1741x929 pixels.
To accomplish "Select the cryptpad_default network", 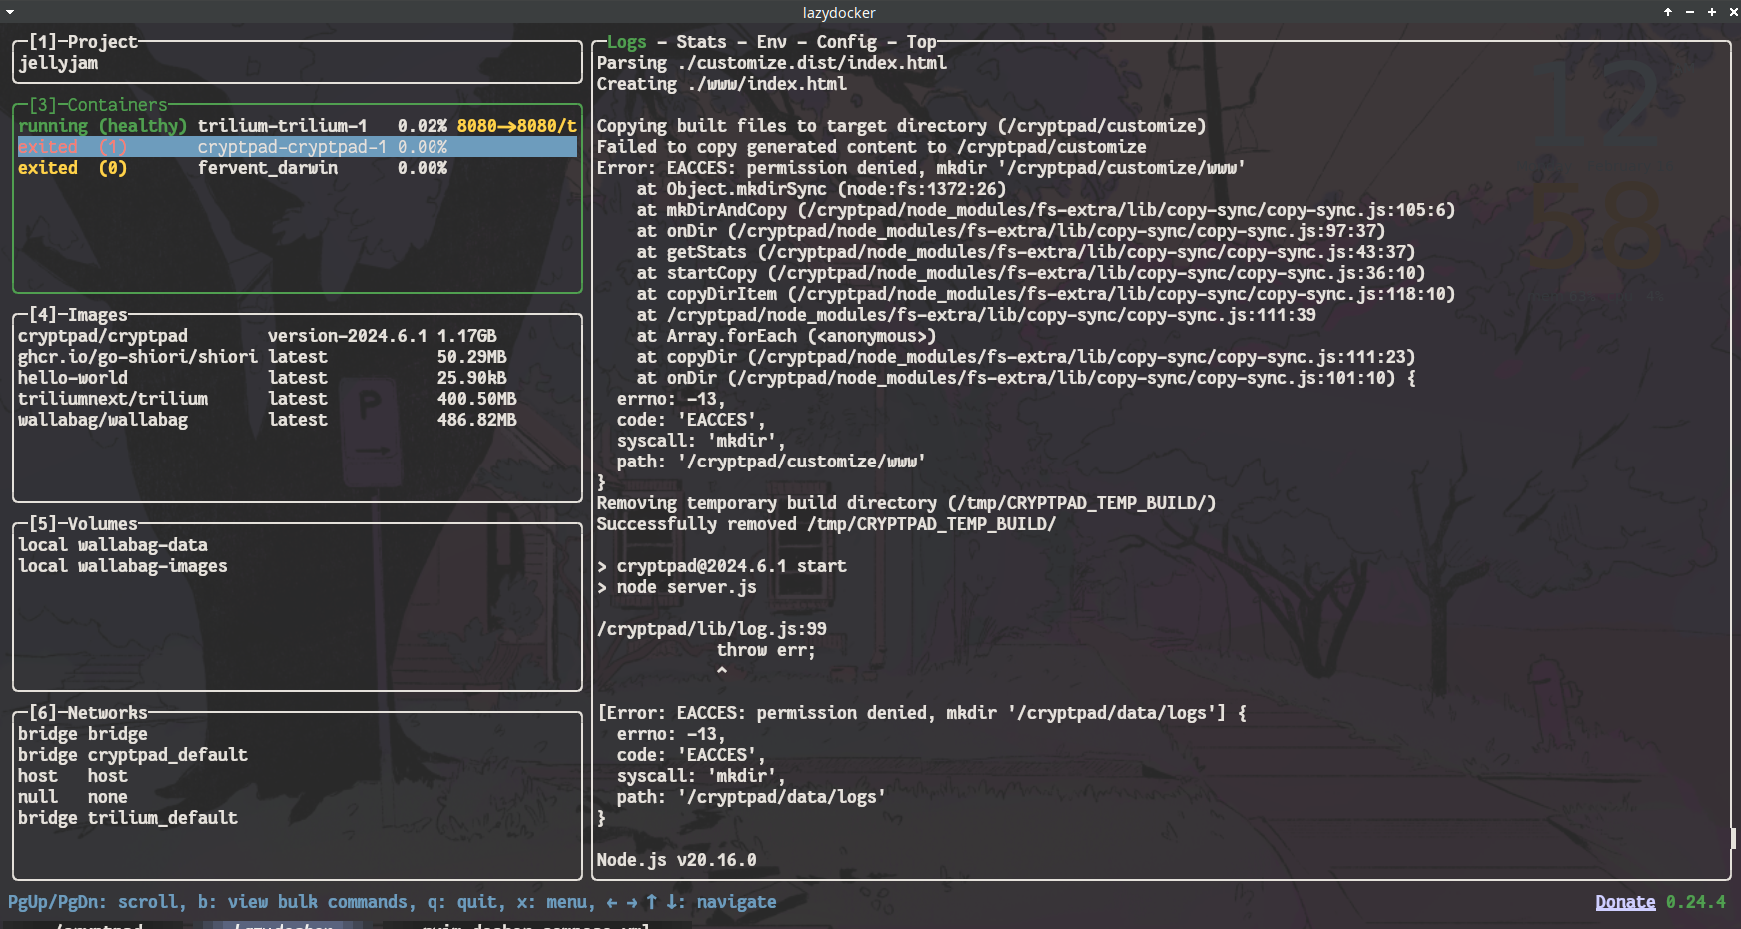I will pyautogui.click(x=298, y=755).
